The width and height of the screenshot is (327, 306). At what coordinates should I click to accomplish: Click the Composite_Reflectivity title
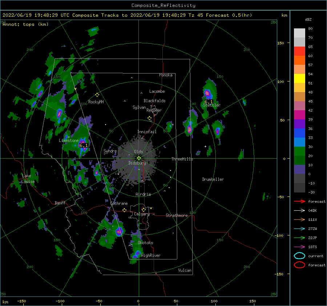163,5
